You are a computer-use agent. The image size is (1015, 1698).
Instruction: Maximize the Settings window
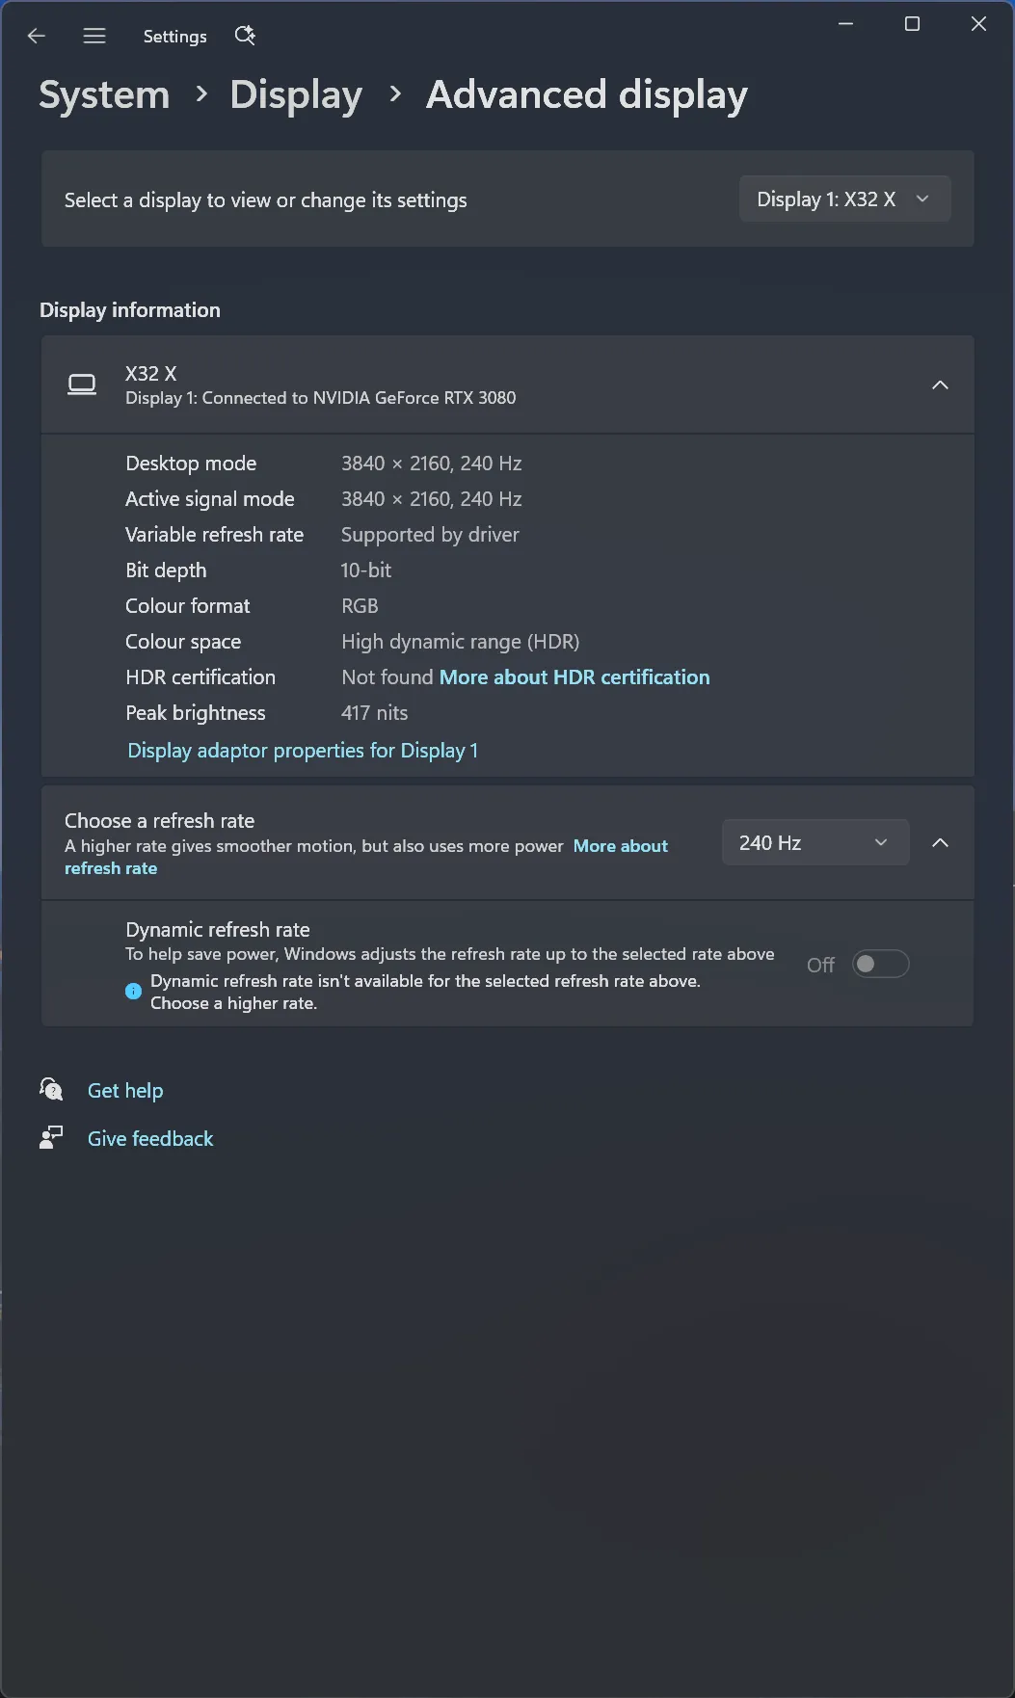point(912,24)
